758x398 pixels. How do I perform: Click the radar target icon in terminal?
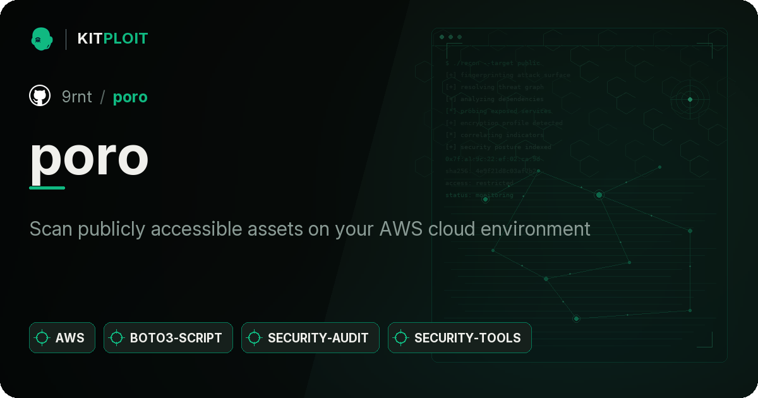tap(690, 99)
